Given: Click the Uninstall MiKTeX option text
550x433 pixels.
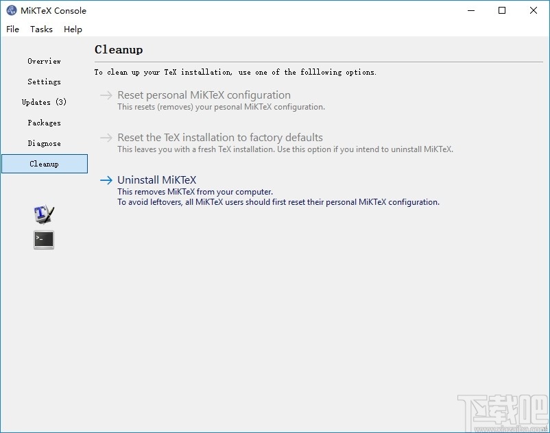Looking at the screenshot, I should 156,180.
